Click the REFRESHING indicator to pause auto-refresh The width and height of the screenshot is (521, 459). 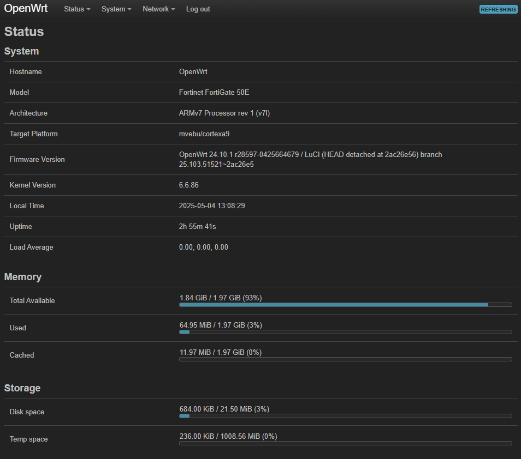(x=498, y=9)
